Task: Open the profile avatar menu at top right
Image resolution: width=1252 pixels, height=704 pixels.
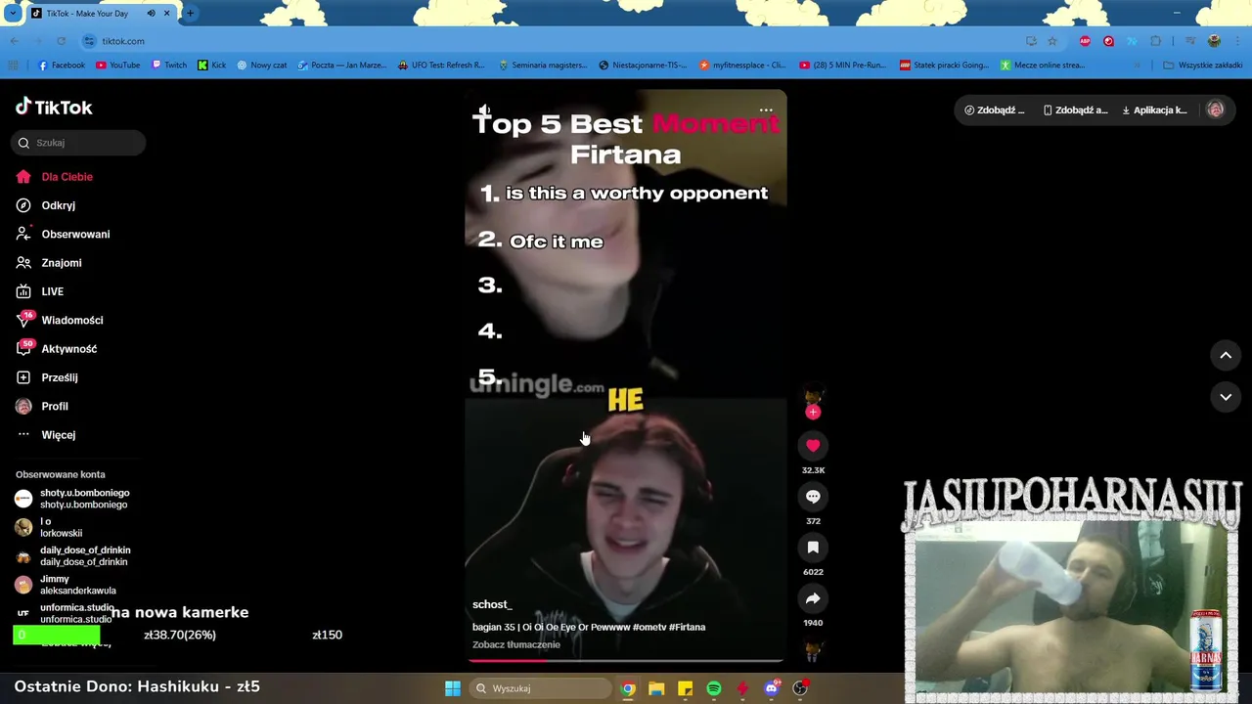Action: point(1216,110)
